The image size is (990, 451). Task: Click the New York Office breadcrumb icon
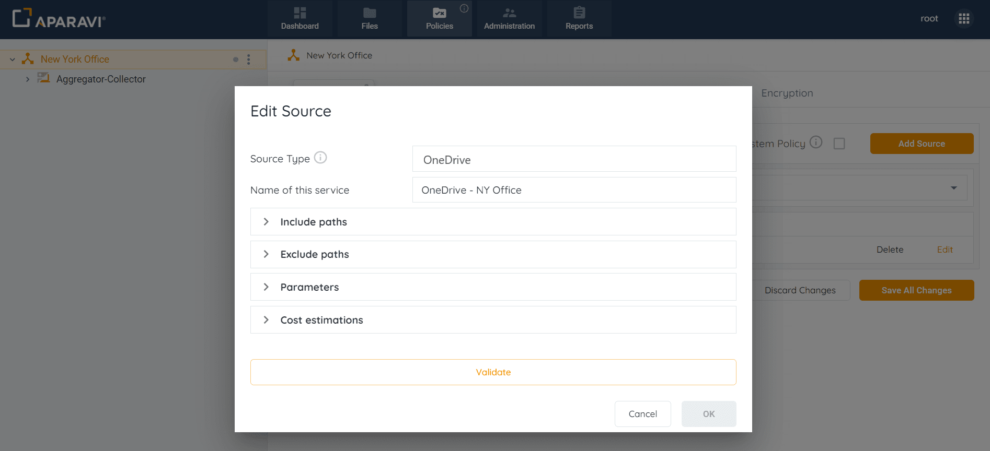294,55
